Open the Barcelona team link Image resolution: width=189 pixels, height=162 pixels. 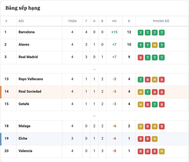26,32
